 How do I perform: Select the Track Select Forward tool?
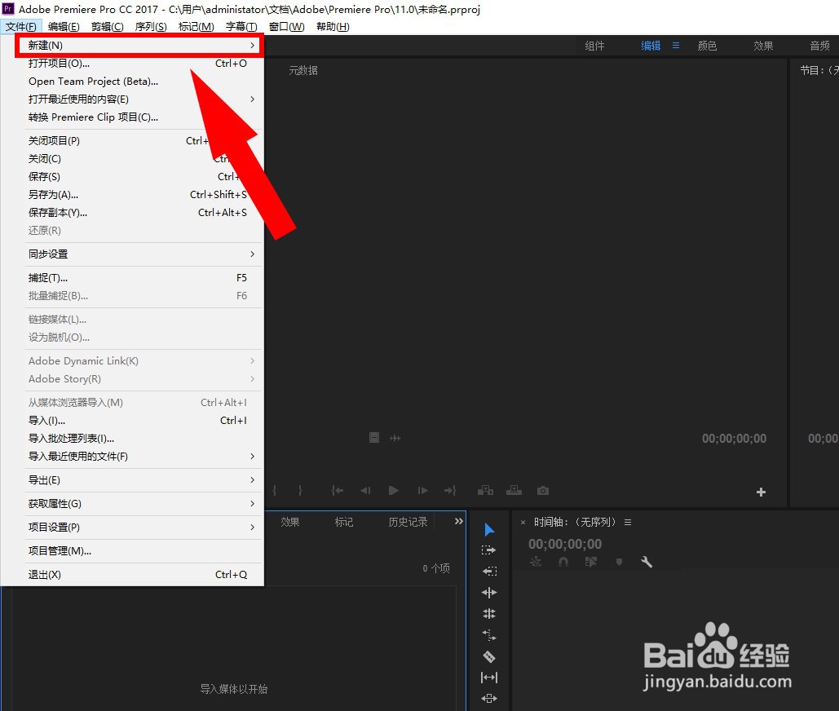(x=488, y=550)
